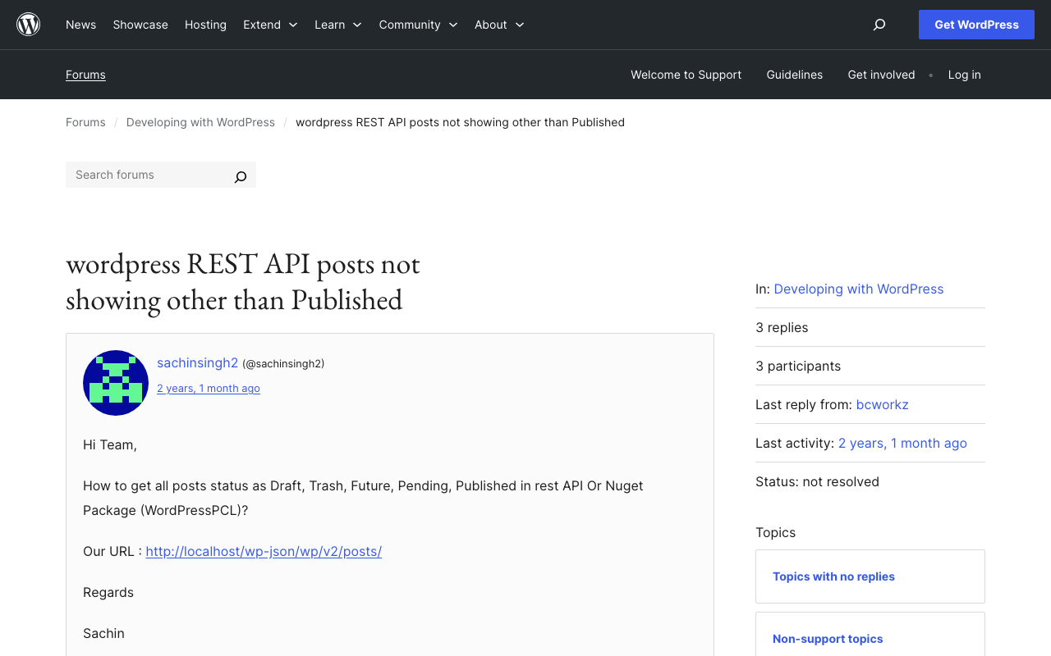The image size is (1051, 656).
Task: Click the Get WordPress button
Action: [976, 25]
